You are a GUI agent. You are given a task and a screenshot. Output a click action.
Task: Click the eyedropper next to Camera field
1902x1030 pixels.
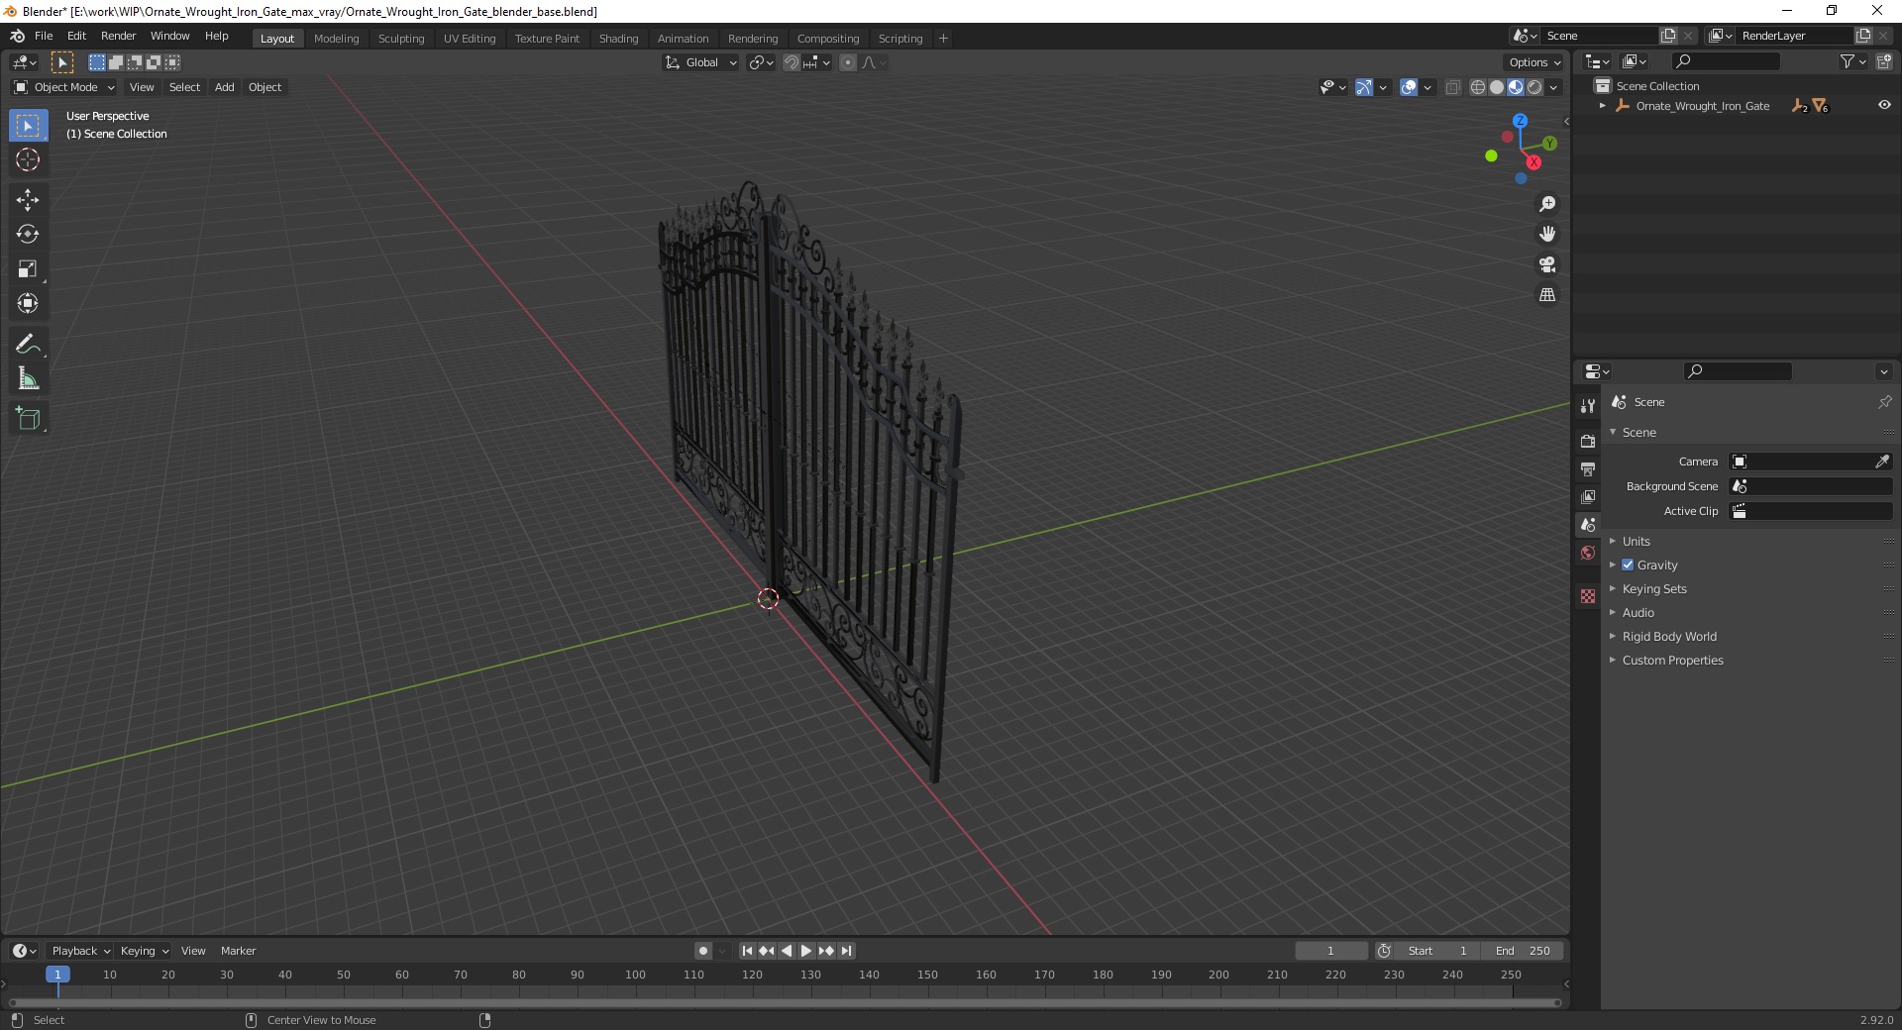click(x=1882, y=462)
